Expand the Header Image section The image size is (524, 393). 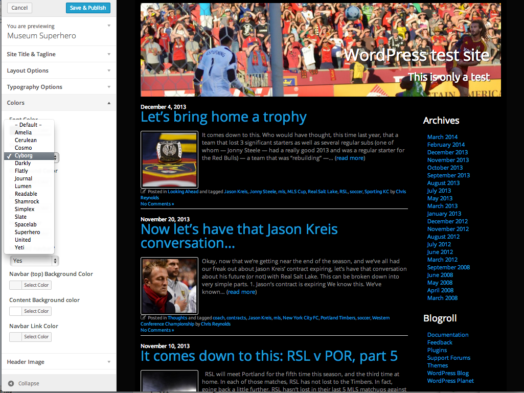(x=58, y=362)
